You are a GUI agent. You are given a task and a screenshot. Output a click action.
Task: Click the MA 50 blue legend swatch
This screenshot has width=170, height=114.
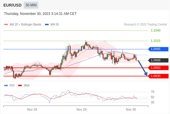coord(47,25)
